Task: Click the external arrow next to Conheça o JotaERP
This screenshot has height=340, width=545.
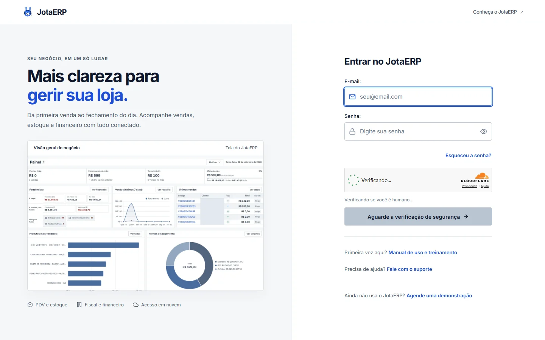Action: pos(522,12)
